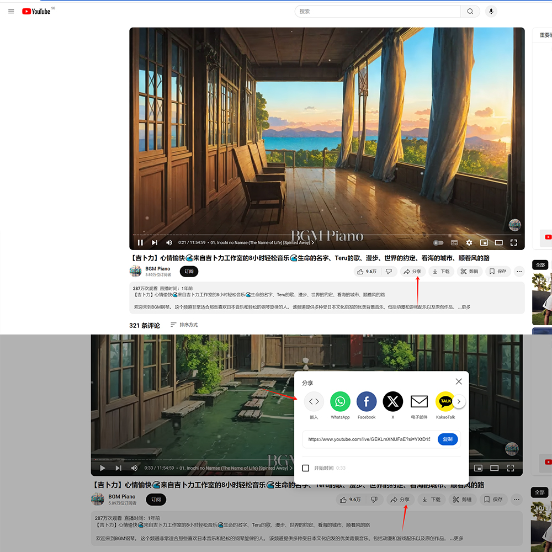The height and width of the screenshot is (552, 552).
Task: Click 保存 save on the dimmed page
Action: (x=493, y=500)
